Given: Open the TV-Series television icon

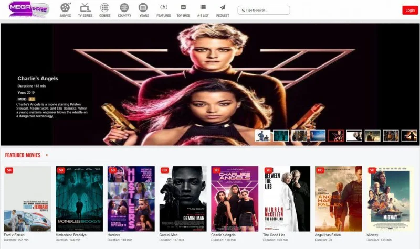Looking at the screenshot, I should tap(85, 7).
